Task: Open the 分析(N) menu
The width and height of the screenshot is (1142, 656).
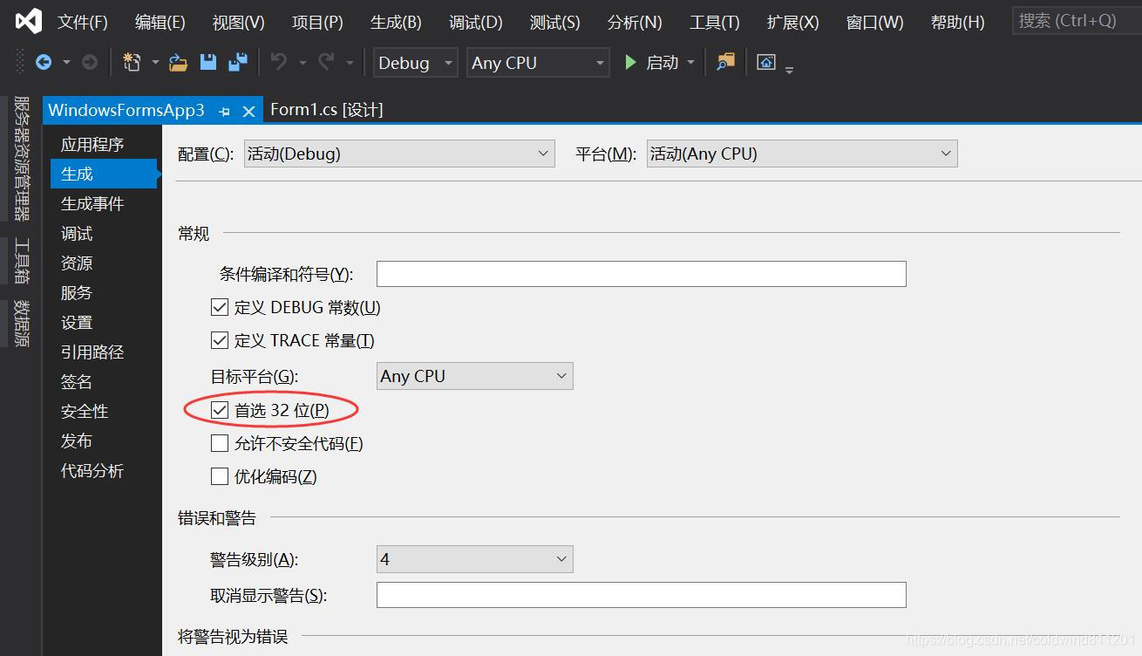Action: [x=635, y=22]
